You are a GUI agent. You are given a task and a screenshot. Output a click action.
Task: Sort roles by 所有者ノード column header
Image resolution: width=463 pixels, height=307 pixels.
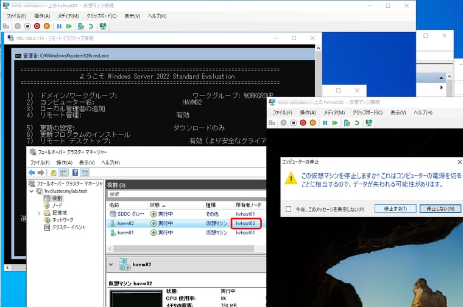(249, 205)
